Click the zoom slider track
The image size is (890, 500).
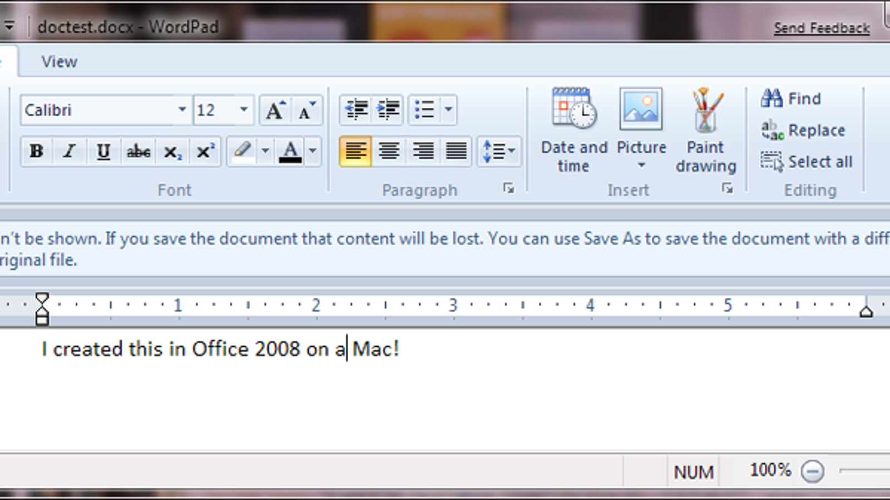point(865,471)
